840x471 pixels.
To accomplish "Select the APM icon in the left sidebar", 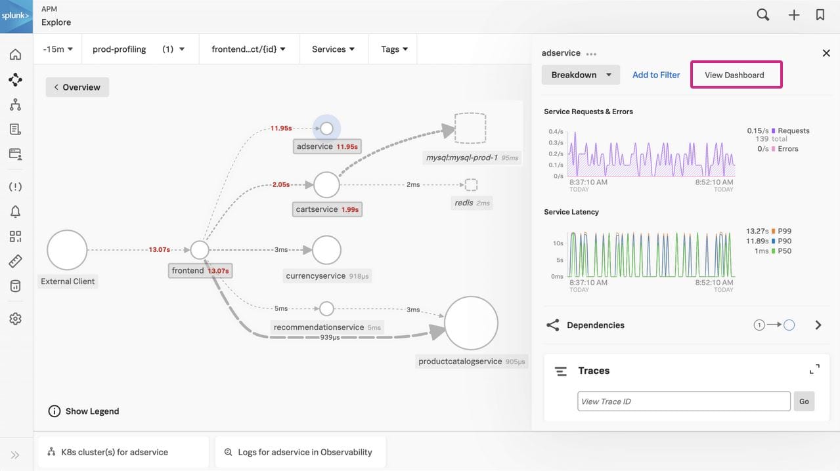I will coord(16,79).
